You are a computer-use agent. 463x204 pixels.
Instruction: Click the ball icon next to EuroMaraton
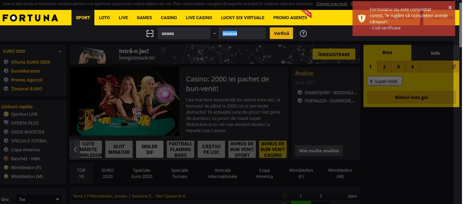tap(6, 71)
